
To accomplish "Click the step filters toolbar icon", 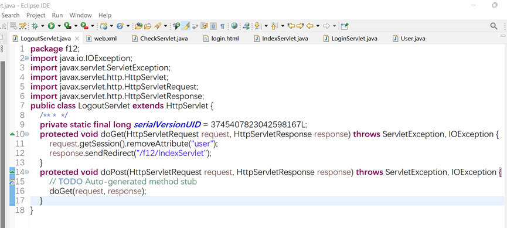I will click(x=23, y=26).
